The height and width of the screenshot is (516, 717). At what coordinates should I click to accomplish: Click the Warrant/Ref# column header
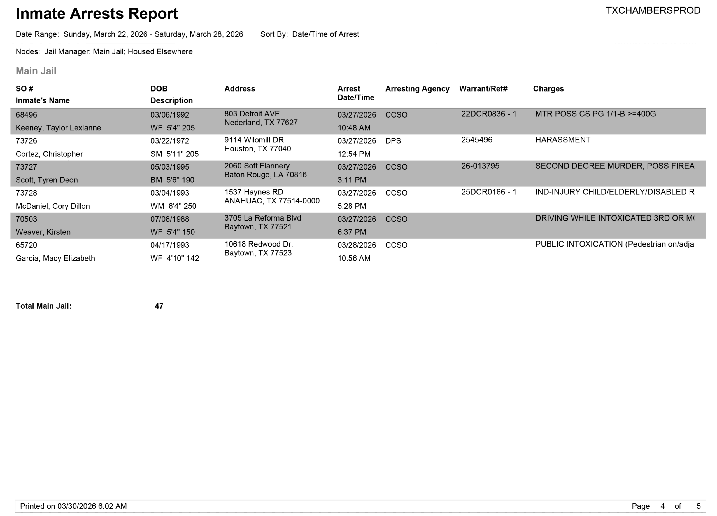click(483, 89)
